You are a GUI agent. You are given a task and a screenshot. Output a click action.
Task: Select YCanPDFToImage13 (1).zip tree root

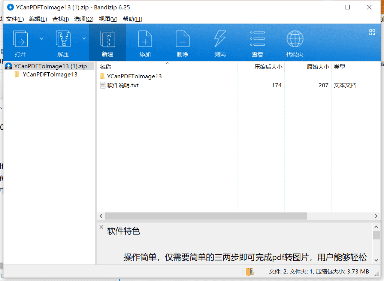coord(49,66)
